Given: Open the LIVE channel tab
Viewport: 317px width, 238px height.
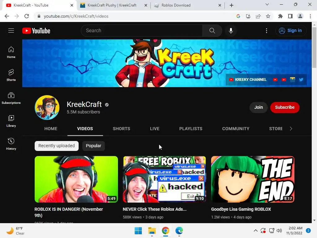Looking at the screenshot, I should pos(155,129).
